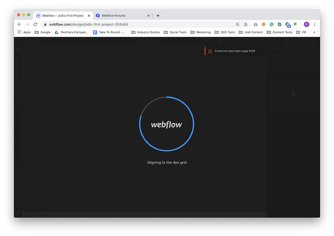This screenshot has height=236, width=334.
Task: Open the Industry Outlets bookmarks folder
Action: pyautogui.click(x=146, y=32)
